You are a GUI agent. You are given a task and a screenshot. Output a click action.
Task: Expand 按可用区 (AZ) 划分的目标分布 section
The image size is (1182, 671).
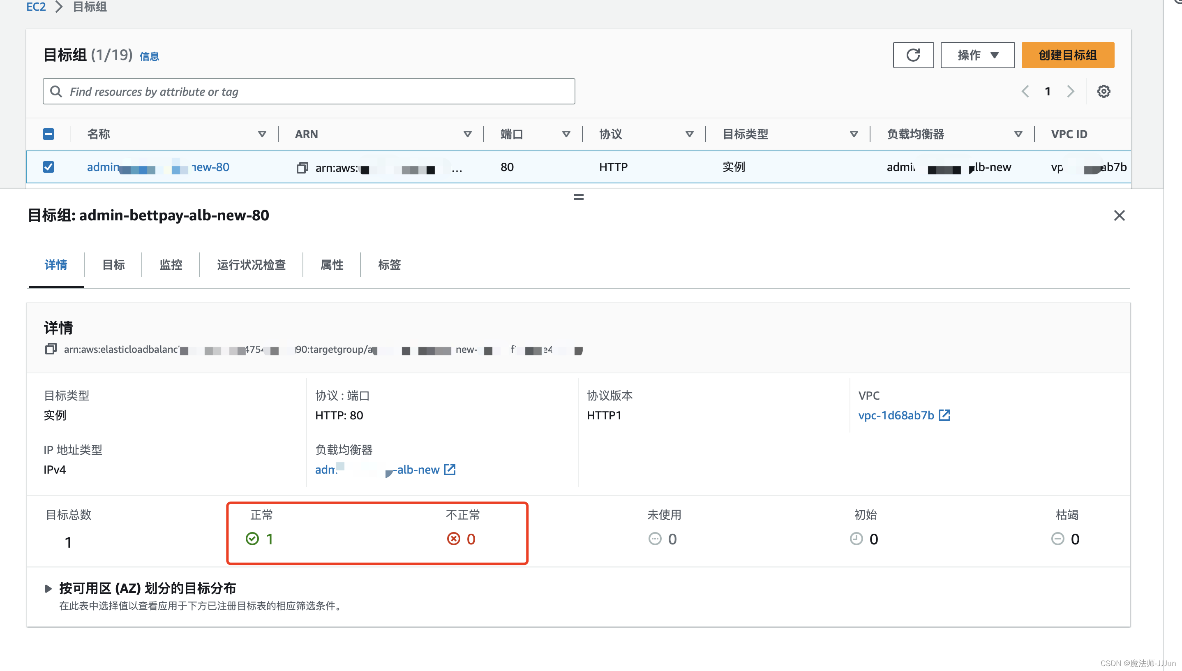point(48,588)
